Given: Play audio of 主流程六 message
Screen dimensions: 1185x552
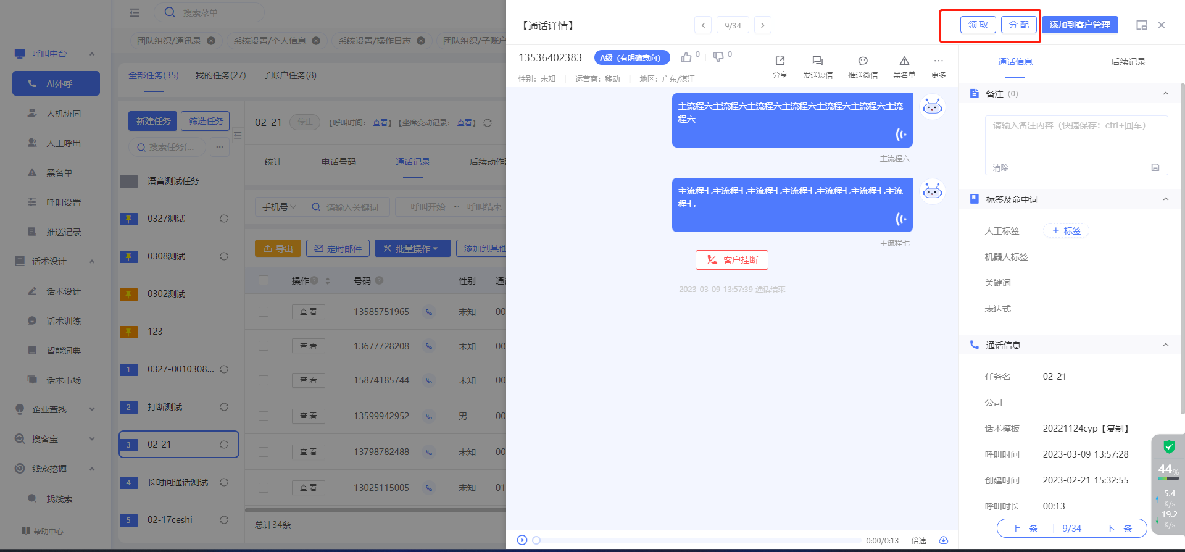Looking at the screenshot, I should pyautogui.click(x=902, y=135).
